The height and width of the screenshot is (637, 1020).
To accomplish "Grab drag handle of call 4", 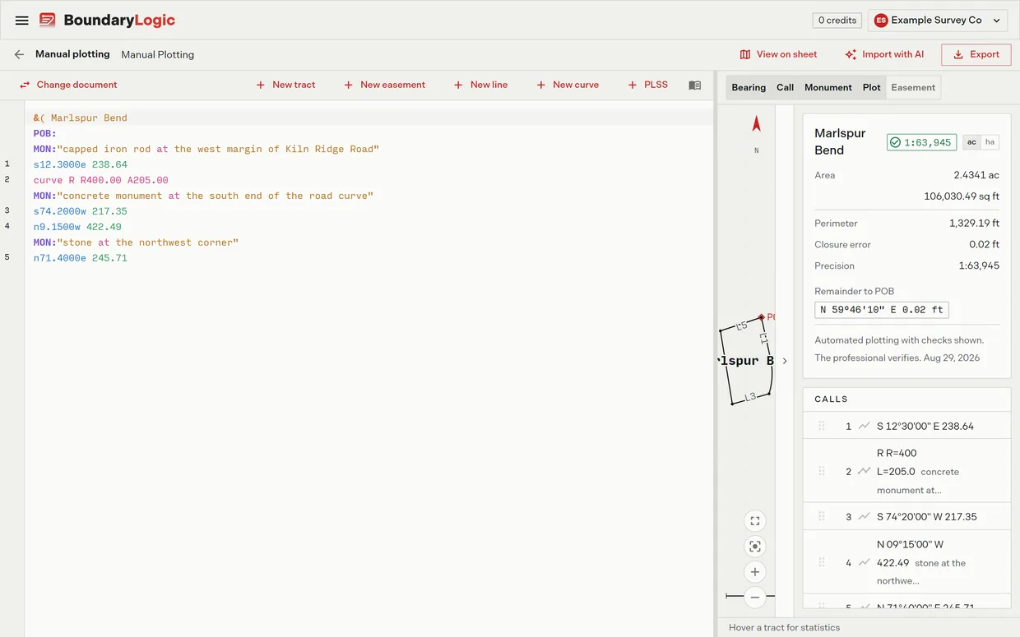I will (821, 562).
